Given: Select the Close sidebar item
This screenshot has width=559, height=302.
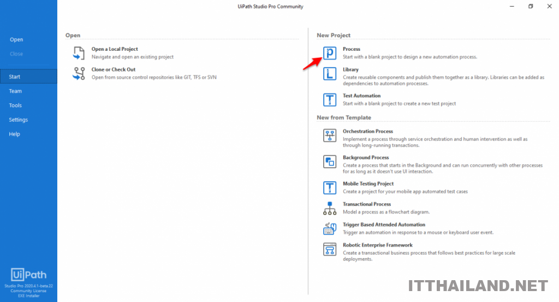Looking at the screenshot, I should tap(16, 54).
